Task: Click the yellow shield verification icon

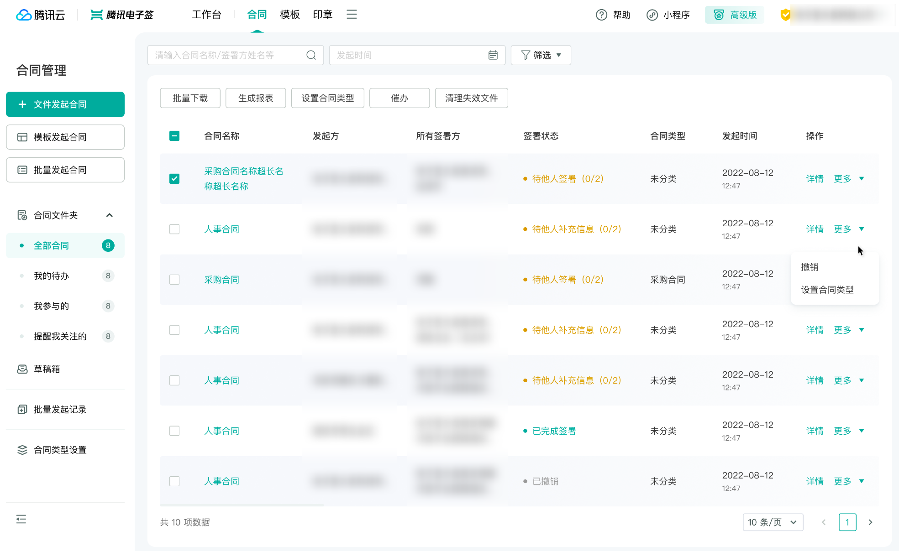Action: pos(785,15)
